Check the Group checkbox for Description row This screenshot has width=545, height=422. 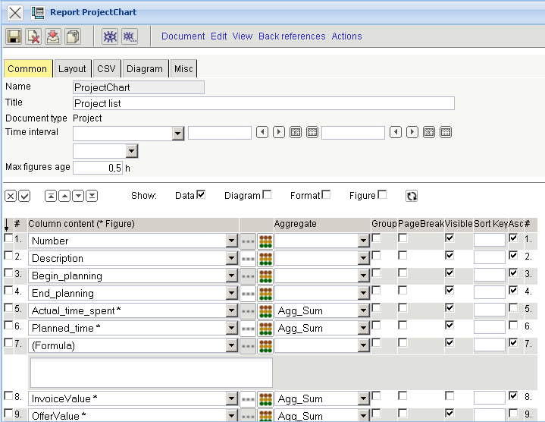(377, 256)
